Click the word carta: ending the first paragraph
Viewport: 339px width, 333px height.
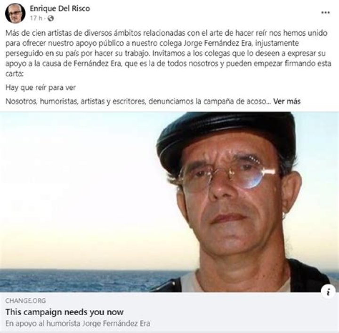click(x=14, y=74)
